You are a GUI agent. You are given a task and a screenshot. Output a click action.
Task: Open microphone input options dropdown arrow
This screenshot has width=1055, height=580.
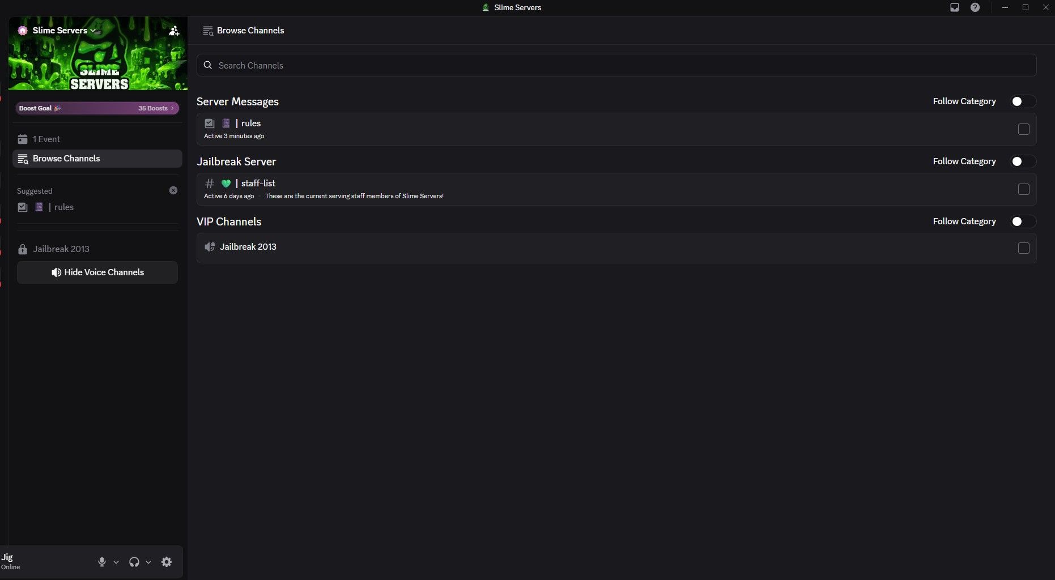point(116,562)
